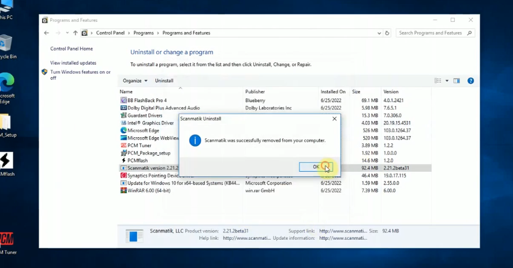
Task: Click the Microsoft Edge WebView icon
Action: click(x=123, y=138)
